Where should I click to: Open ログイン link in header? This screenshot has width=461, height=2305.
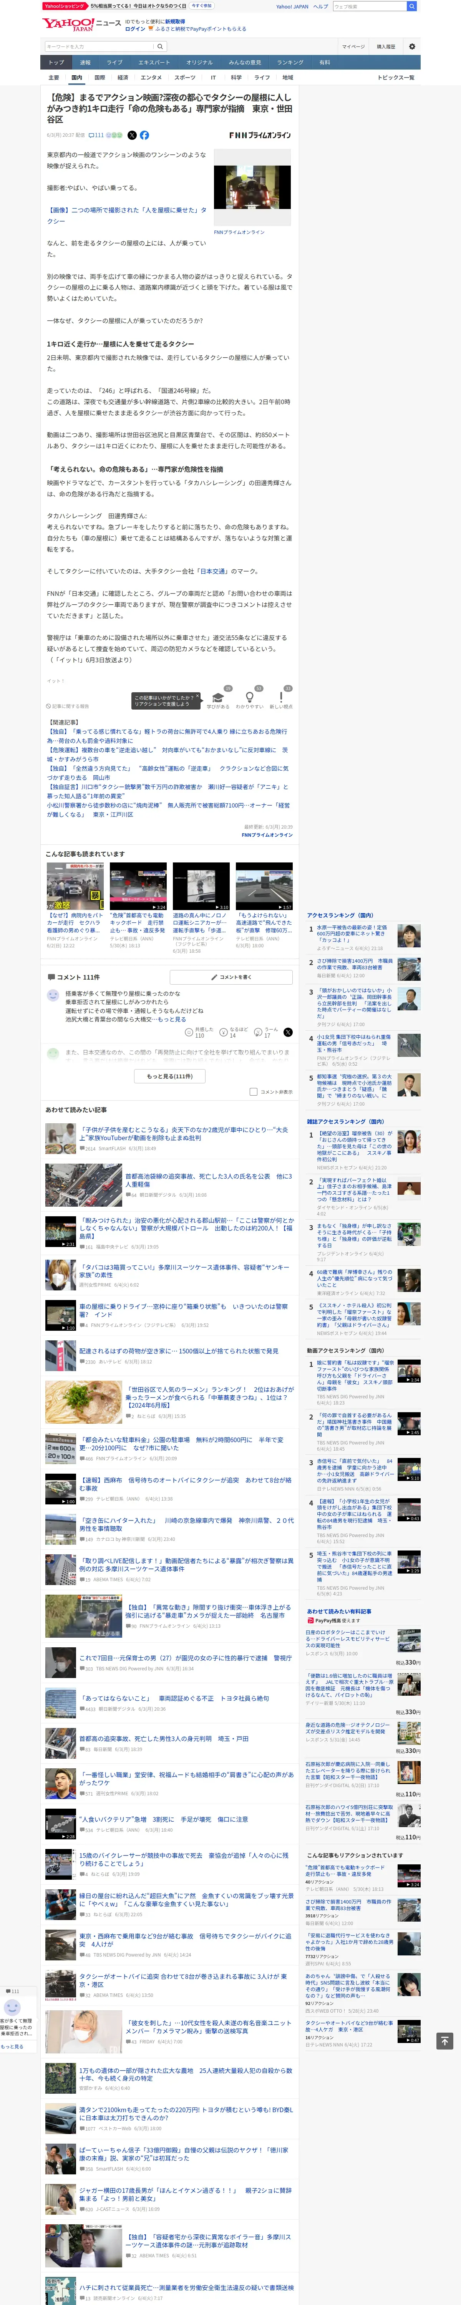point(134,29)
